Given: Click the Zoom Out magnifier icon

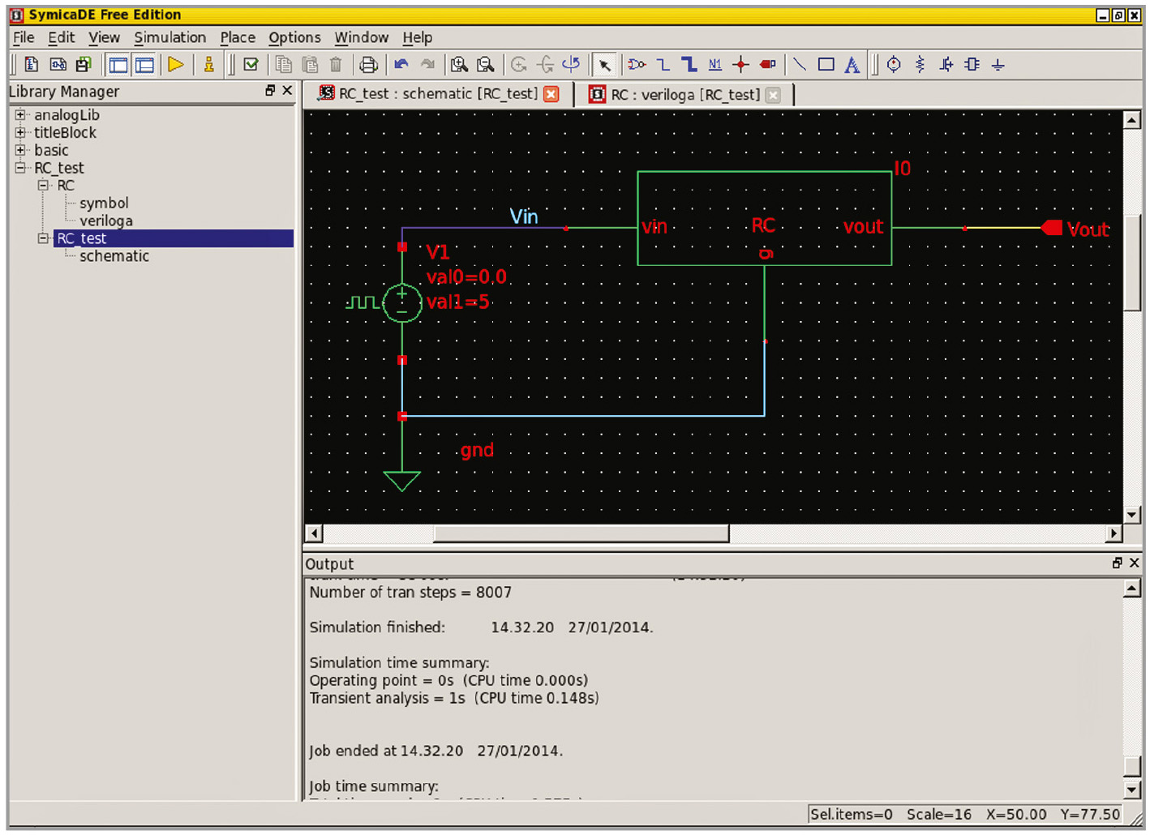Looking at the screenshot, I should 485,64.
